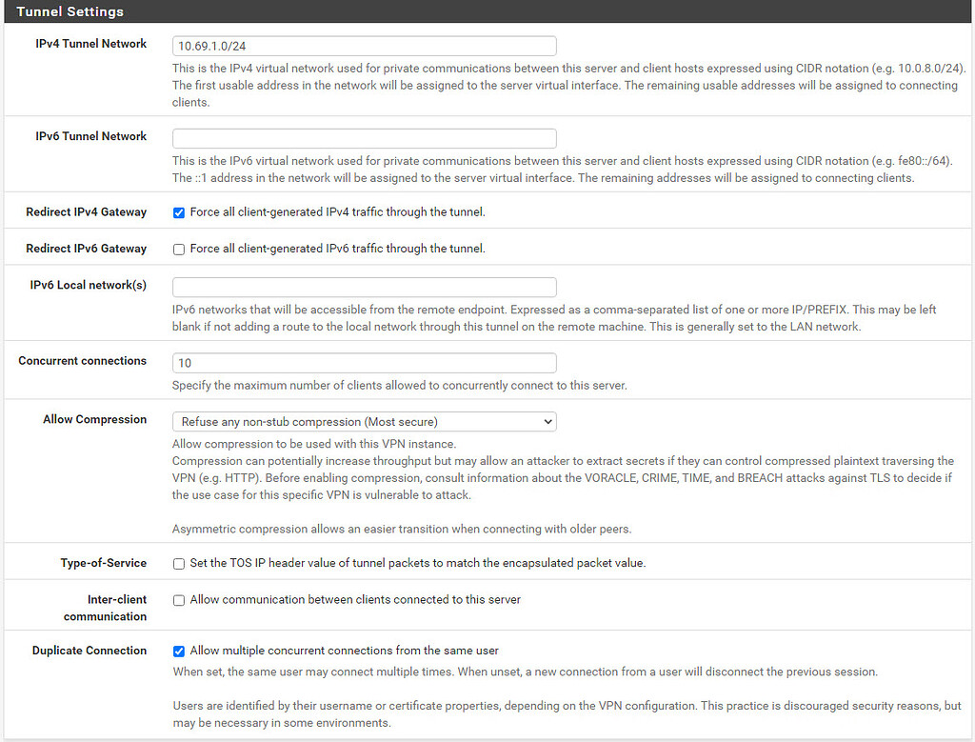Click the IPv4 Tunnel Network input field
This screenshot has width=975, height=742.
(364, 46)
